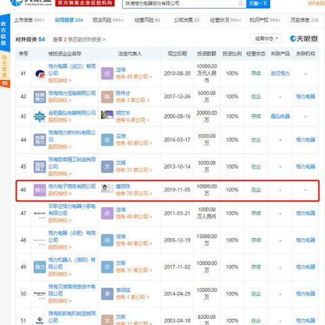Screen dimensions: 325x325
Task: Click the snowflake logo of 合肥晶弘电器有限公司
Action: click(39, 116)
